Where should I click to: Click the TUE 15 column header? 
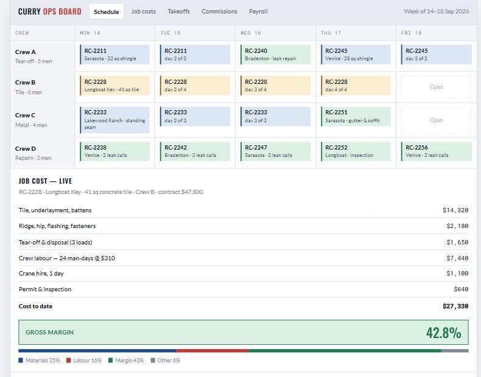point(195,33)
